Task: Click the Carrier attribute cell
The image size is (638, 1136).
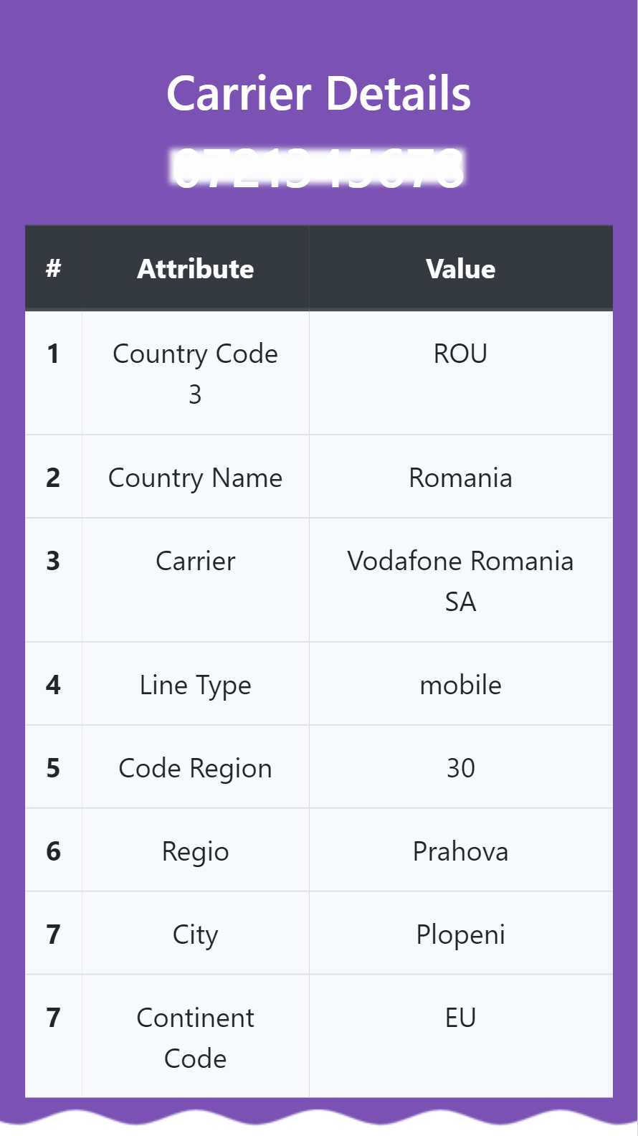Action: (x=196, y=580)
